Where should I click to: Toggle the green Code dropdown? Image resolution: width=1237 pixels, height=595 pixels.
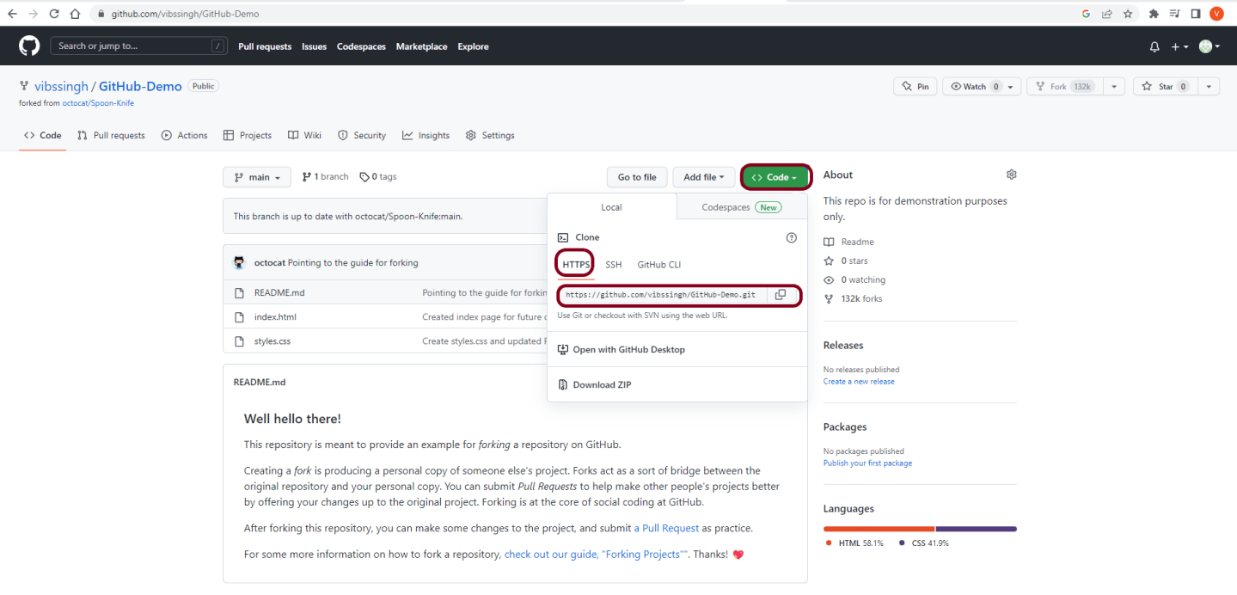click(x=777, y=177)
